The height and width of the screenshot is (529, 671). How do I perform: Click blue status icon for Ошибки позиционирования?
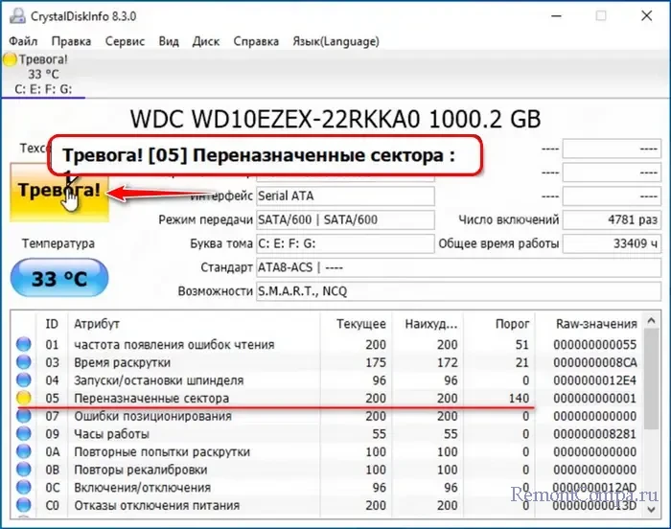tap(24, 416)
